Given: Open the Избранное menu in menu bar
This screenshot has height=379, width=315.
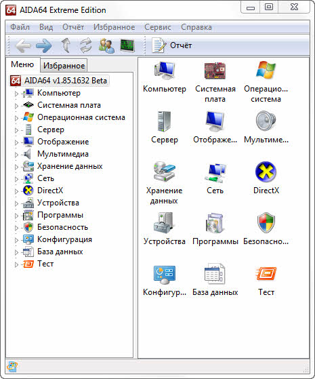Looking at the screenshot, I should tap(114, 27).
